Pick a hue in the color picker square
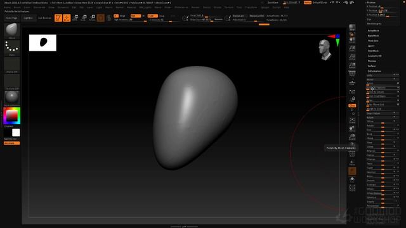Viewport: 406px width, 228px height. point(11,116)
